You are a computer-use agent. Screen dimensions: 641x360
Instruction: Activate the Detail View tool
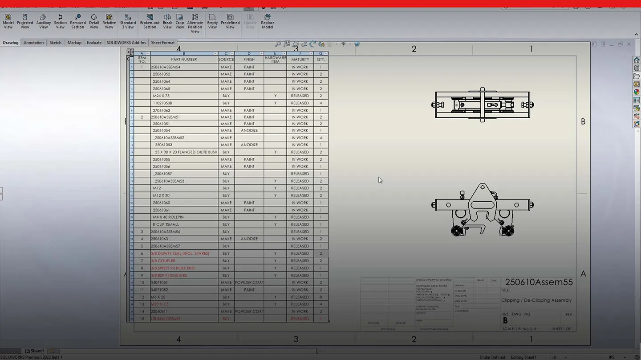pyautogui.click(x=94, y=20)
